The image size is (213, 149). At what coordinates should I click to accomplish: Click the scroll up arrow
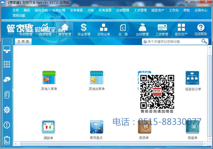(209, 48)
